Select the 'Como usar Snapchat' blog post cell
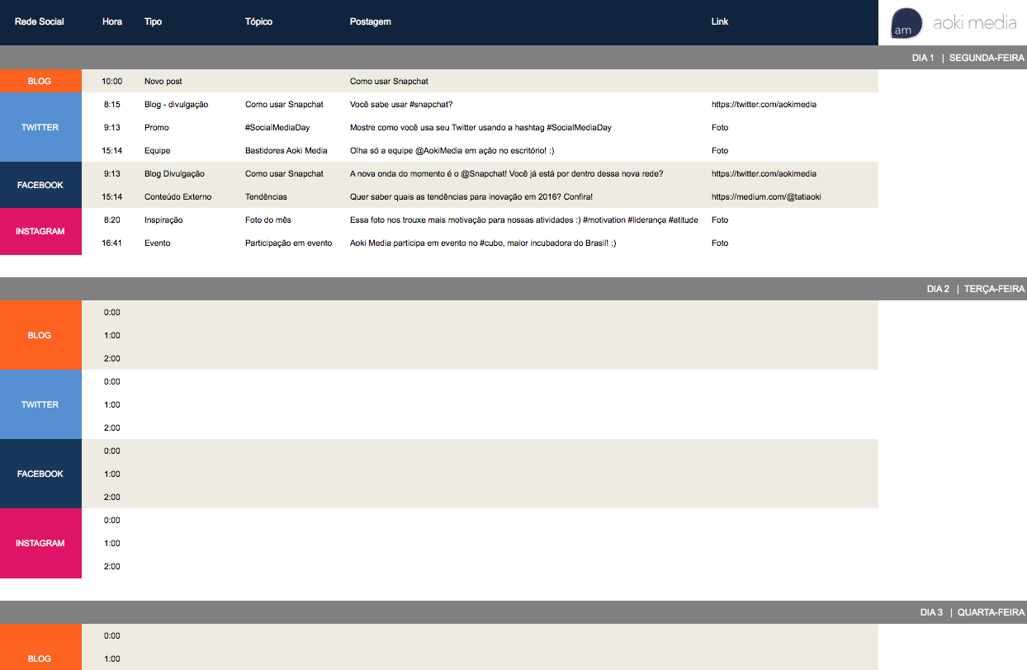The width and height of the screenshot is (1027, 670). tap(389, 82)
